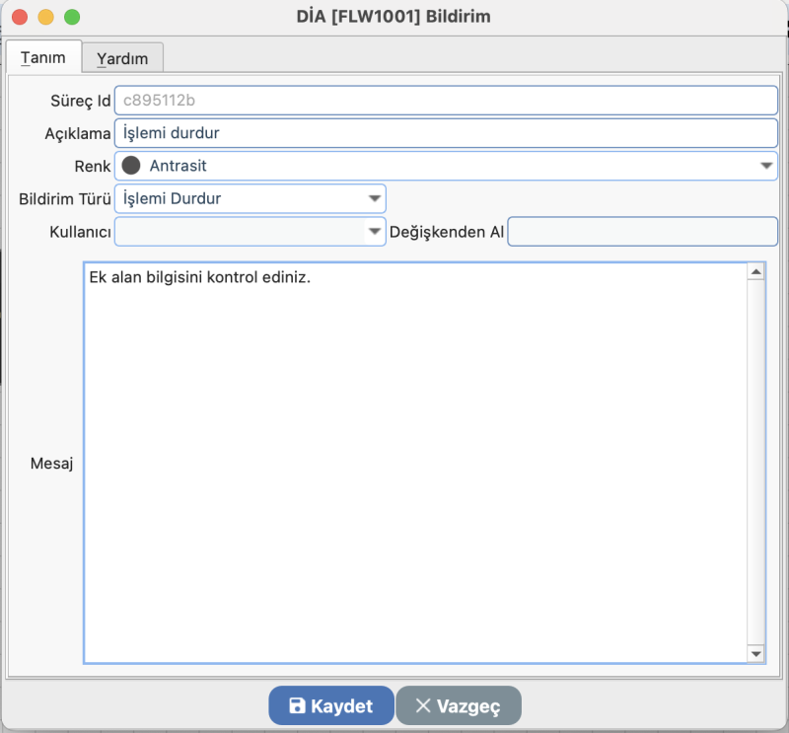789x733 pixels.
Task: Minimize the window with the yellow button
Action: 44,17
